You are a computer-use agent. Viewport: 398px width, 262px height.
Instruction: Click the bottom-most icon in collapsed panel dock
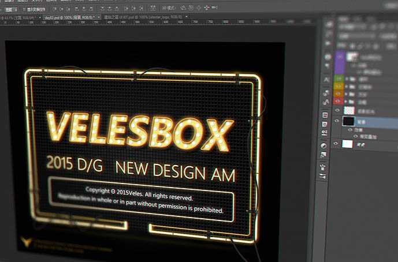click(x=323, y=176)
